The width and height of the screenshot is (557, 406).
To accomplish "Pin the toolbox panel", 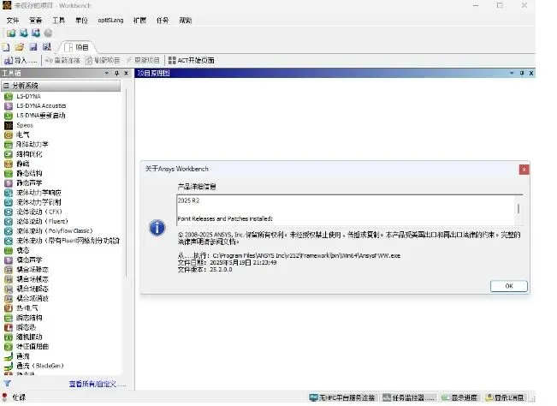I will [117, 74].
